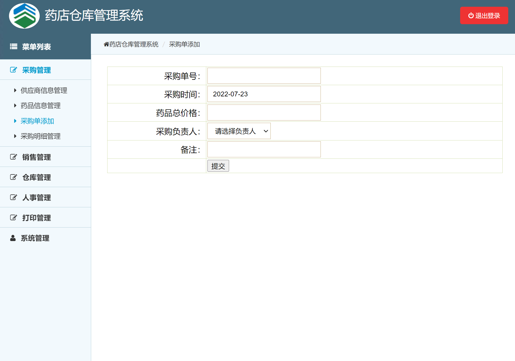Click into the 药品总价格 field
The image size is (515, 361).
(x=264, y=113)
